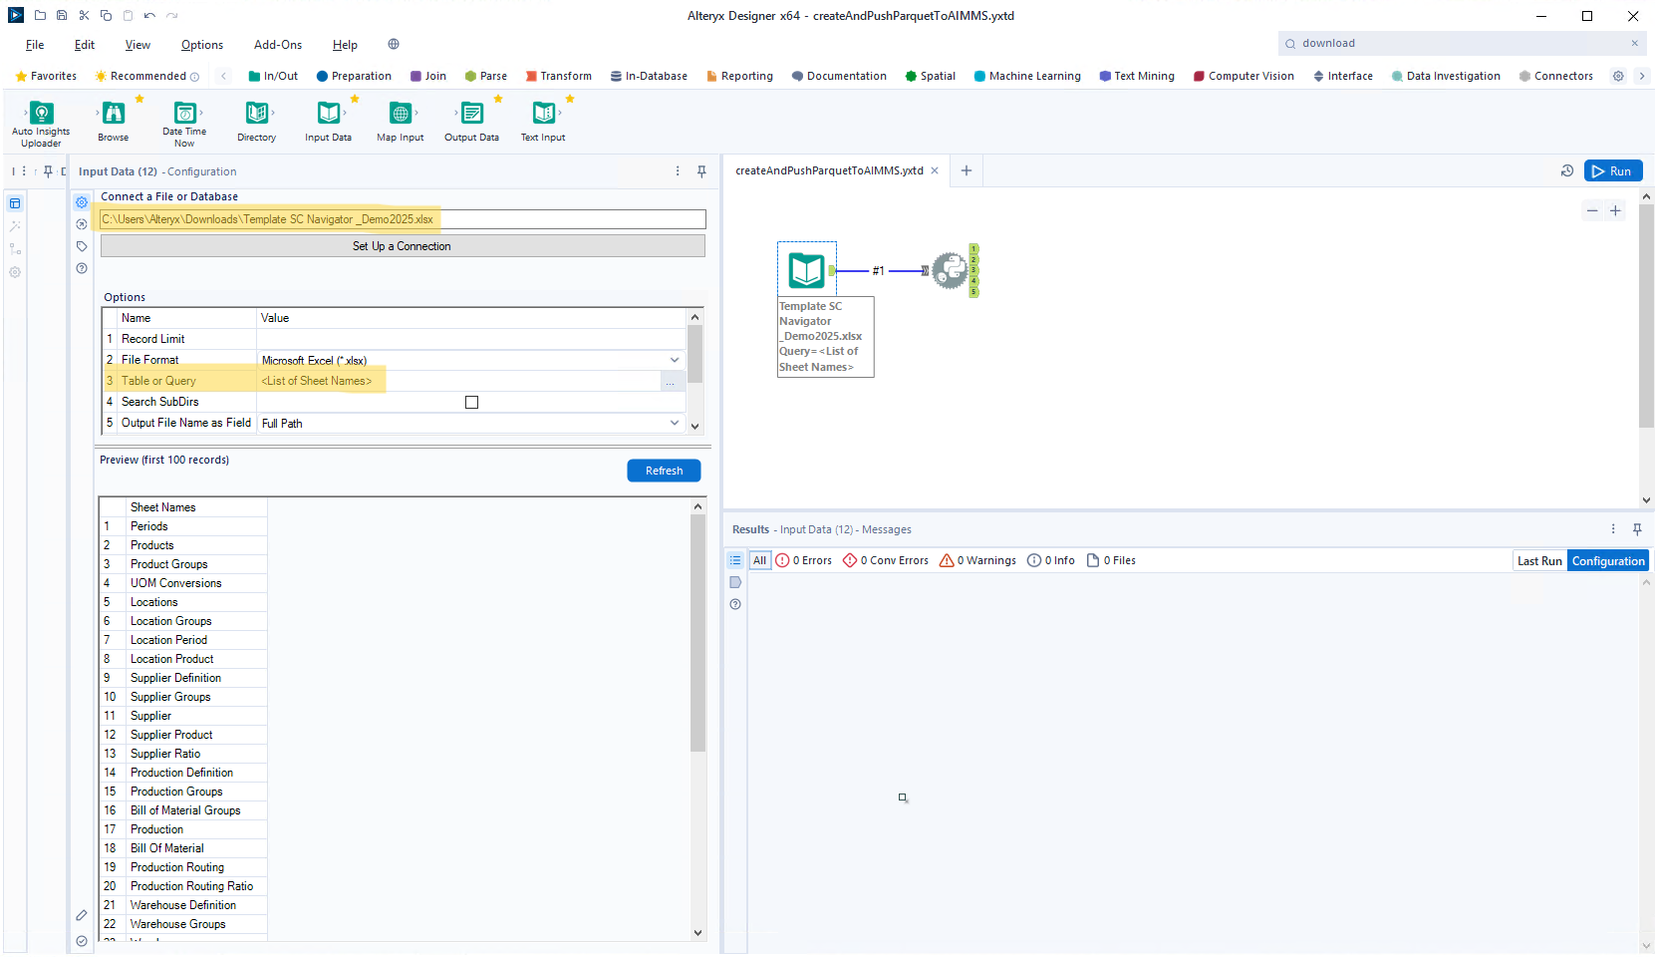Open the workflow history clock icon
This screenshot has height=957, width=1655.
pos(1567,171)
